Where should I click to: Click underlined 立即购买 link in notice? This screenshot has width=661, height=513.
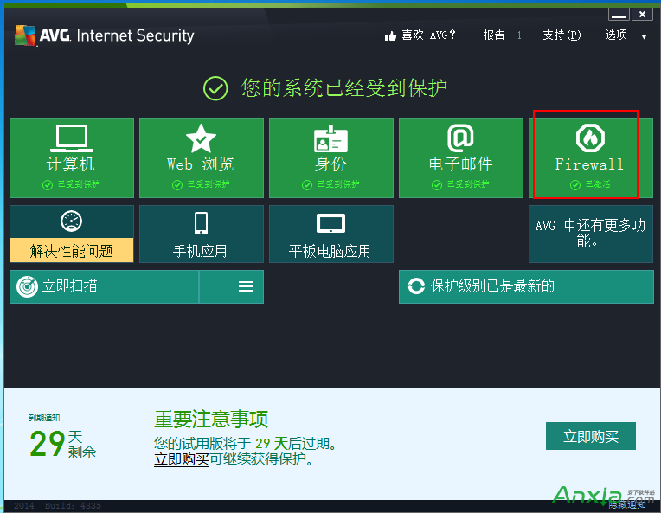(x=182, y=458)
